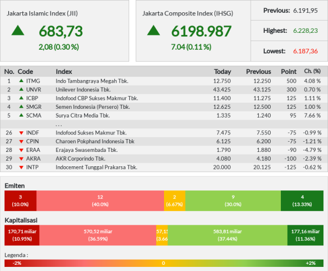Click the Jakarta Islamic Index (JII) title

pyautogui.click(x=42, y=13)
